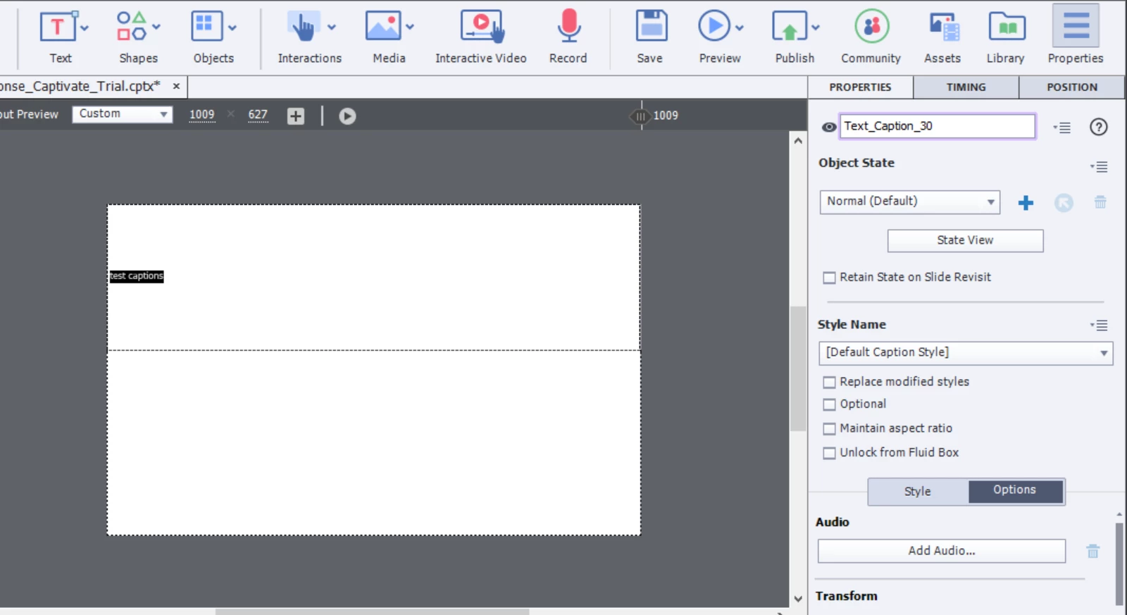The height and width of the screenshot is (615, 1127).
Task: Enable Maintain aspect ratio
Action: (829, 428)
